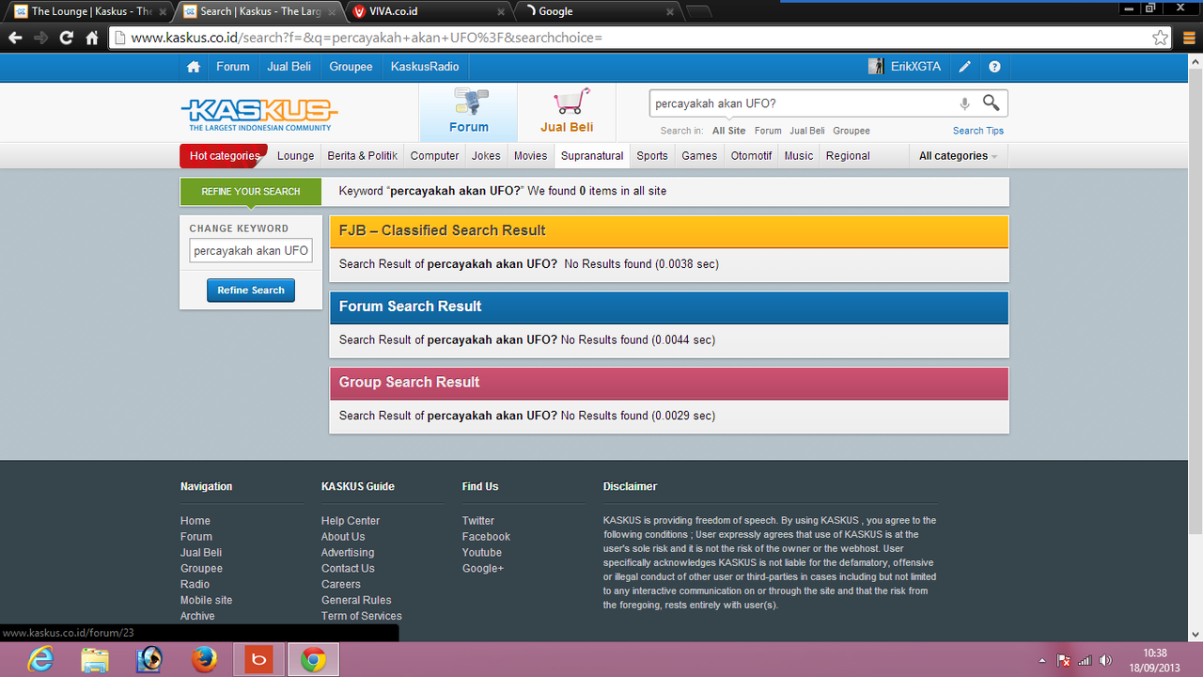Open Games category
The width and height of the screenshot is (1203, 677).
699,156
